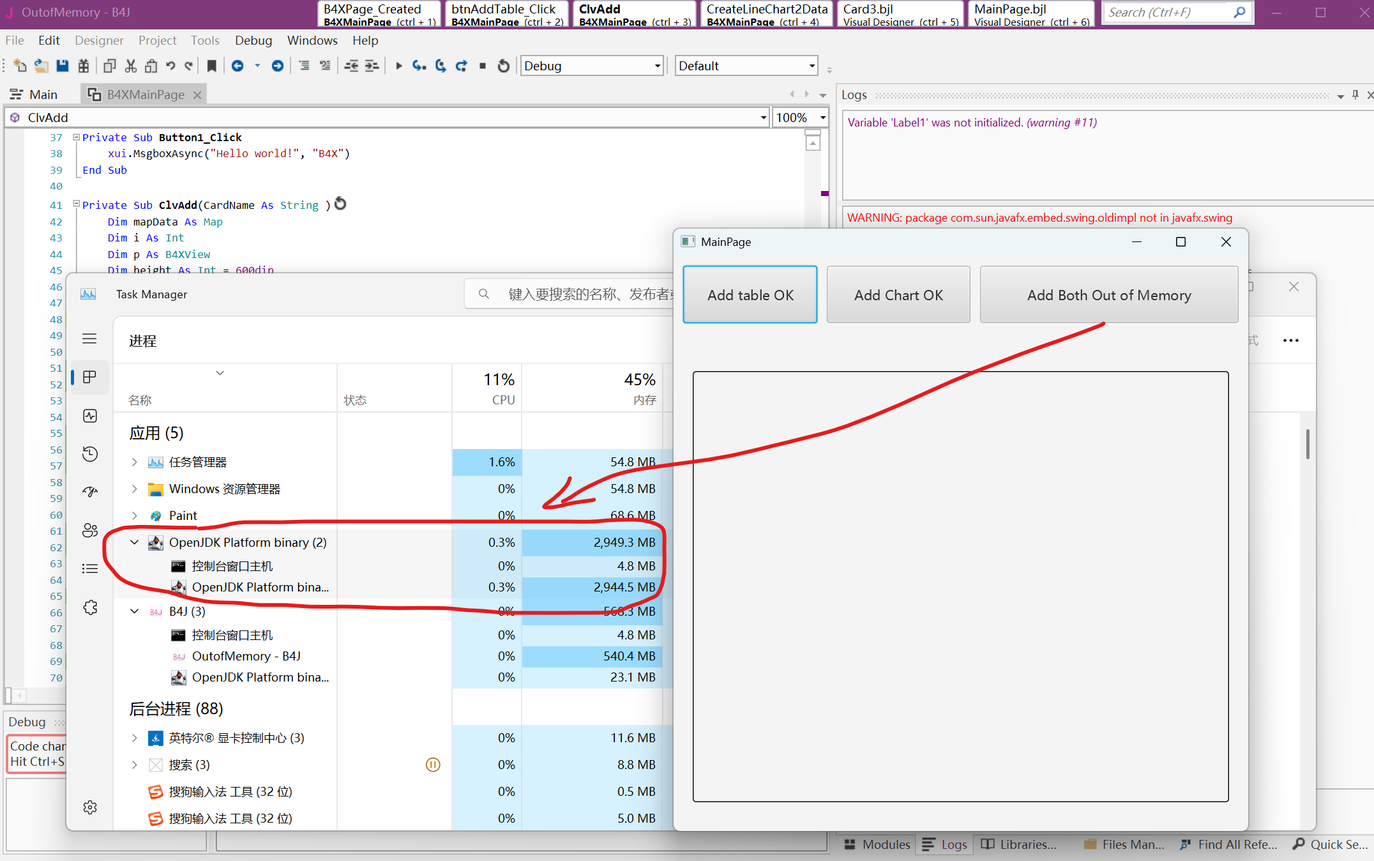Click the navigate backward blue arrow
1374x861 pixels.
pyautogui.click(x=238, y=66)
